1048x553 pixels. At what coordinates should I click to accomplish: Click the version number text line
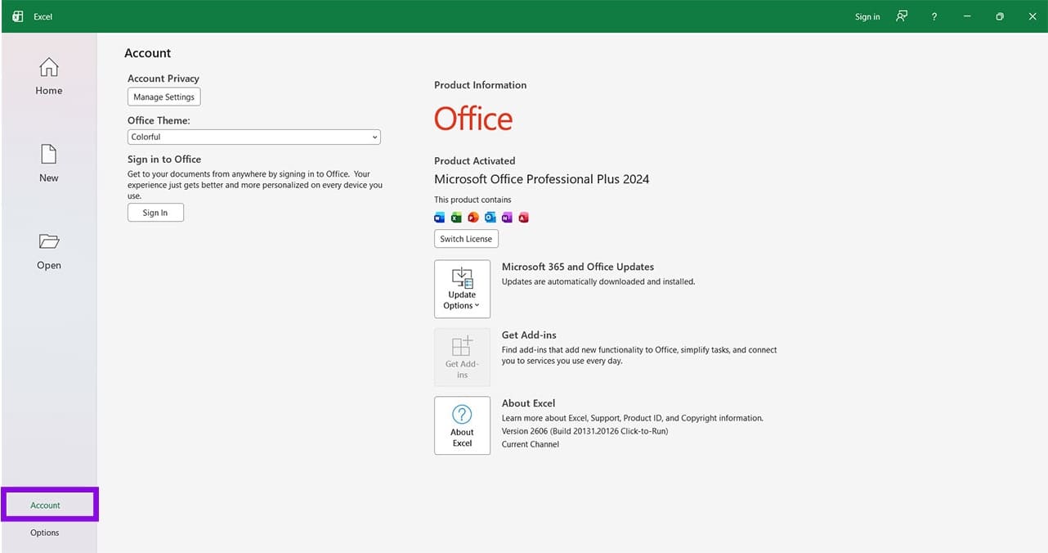click(585, 431)
